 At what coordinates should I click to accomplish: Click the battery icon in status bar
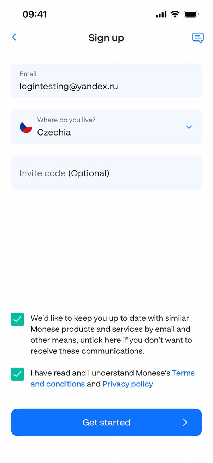[191, 14]
